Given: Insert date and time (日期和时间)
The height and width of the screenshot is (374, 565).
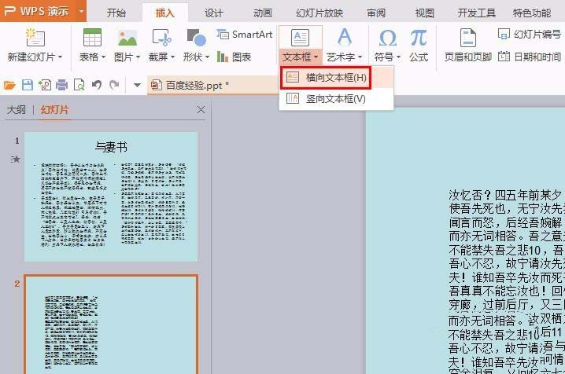Looking at the screenshot, I should click(530, 57).
